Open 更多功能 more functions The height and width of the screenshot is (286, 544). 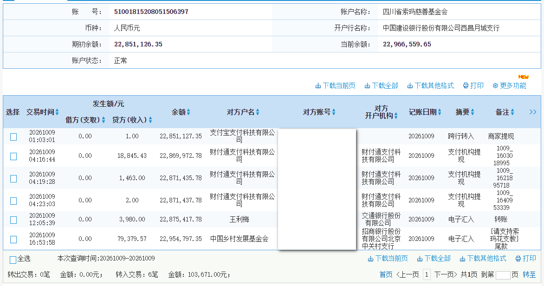[x=509, y=86]
